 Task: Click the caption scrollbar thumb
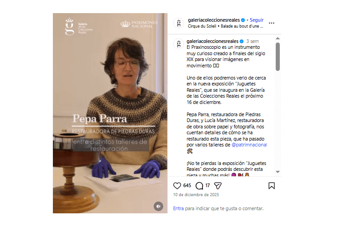[x=278, y=56]
